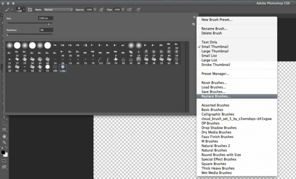
Task: Click the Size slider handle
Action: [x=49, y=24]
